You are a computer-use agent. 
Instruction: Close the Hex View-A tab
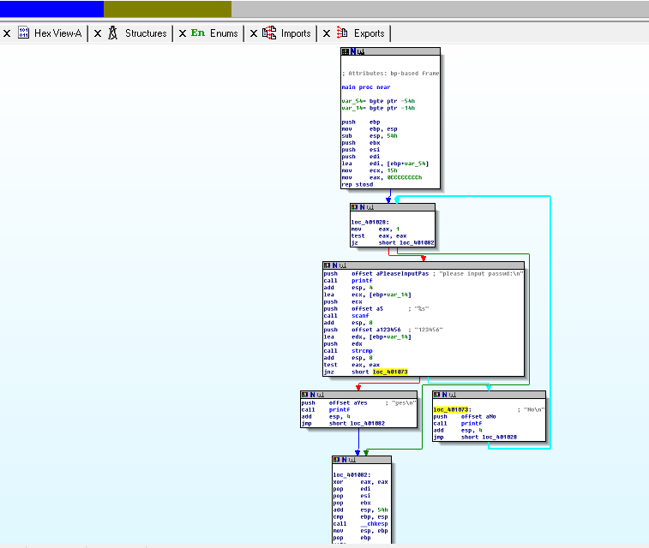tap(7, 33)
